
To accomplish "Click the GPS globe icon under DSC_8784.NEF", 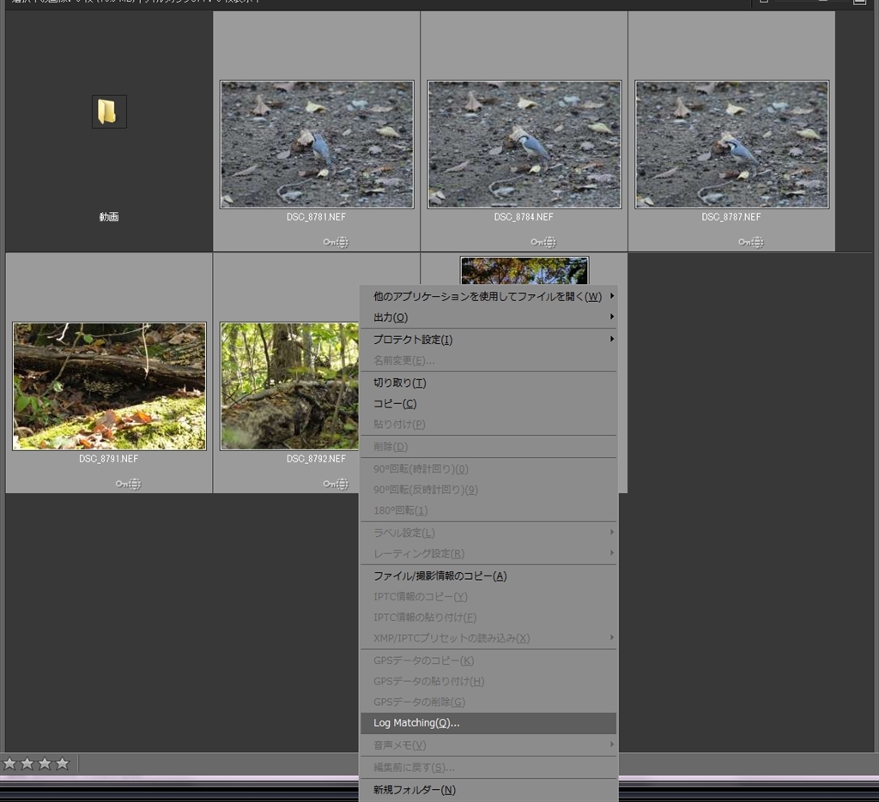I will click(550, 243).
